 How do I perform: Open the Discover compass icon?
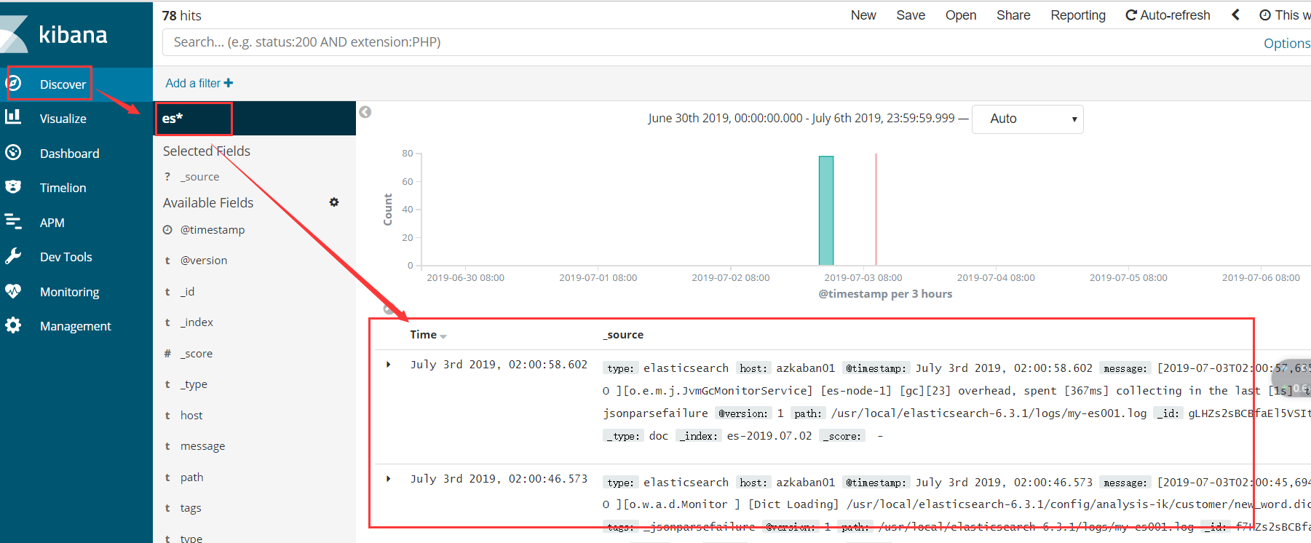pyautogui.click(x=13, y=84)
